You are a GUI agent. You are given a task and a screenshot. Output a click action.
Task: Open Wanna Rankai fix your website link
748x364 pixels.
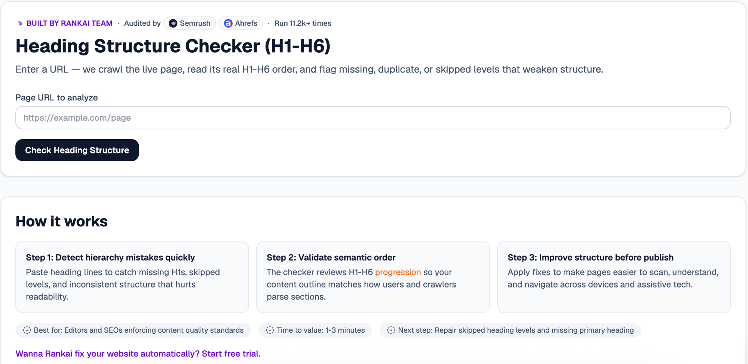pos(138,354)
